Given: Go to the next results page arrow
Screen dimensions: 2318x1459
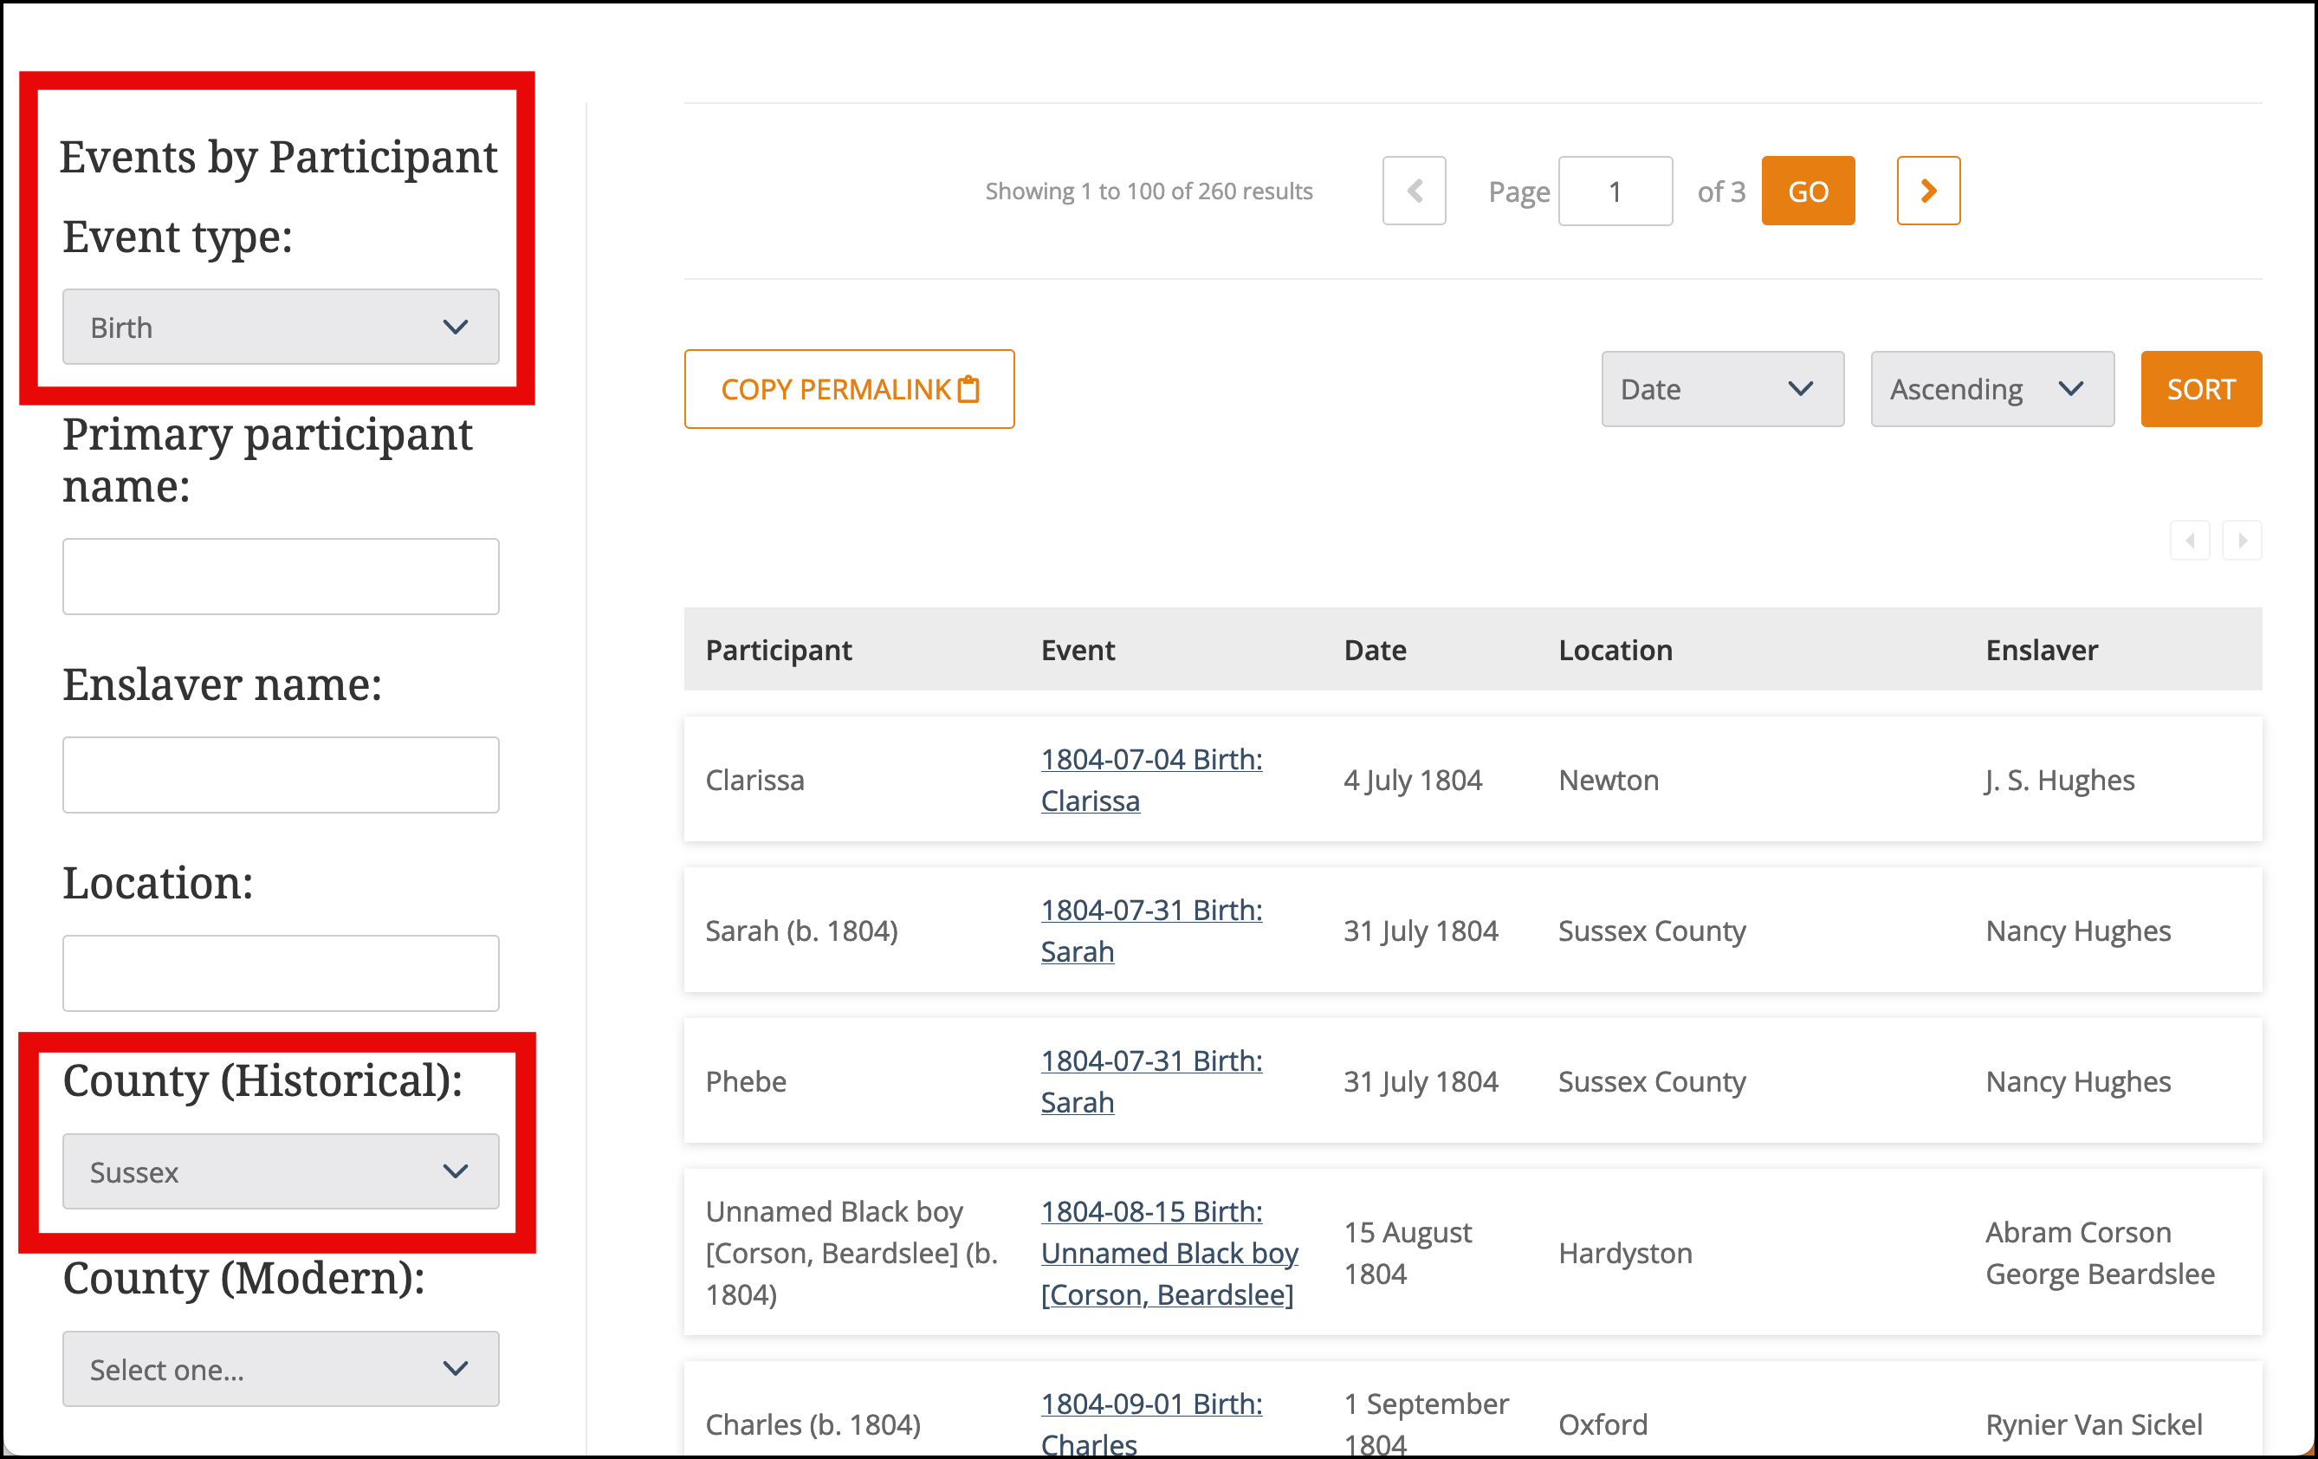Looking at the screenshot, I should click(x=1928, y=191).
